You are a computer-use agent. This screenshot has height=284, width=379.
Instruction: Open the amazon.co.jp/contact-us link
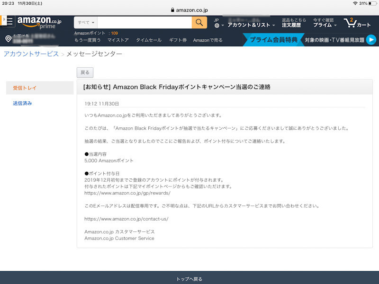[x=126, y=219]
